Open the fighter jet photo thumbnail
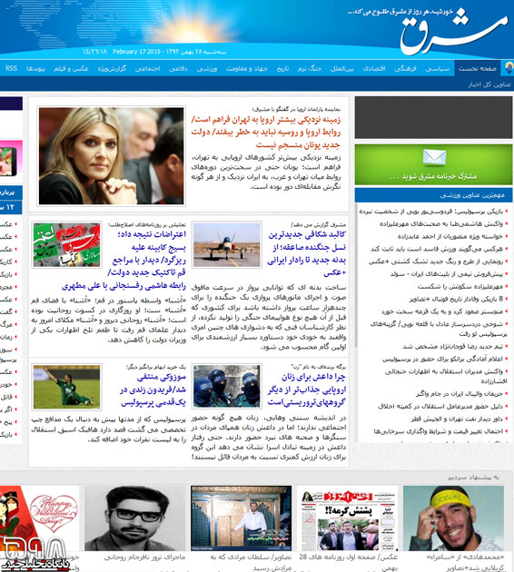The image size is (514, 572). pyautogui.click(x=227, y=244)
